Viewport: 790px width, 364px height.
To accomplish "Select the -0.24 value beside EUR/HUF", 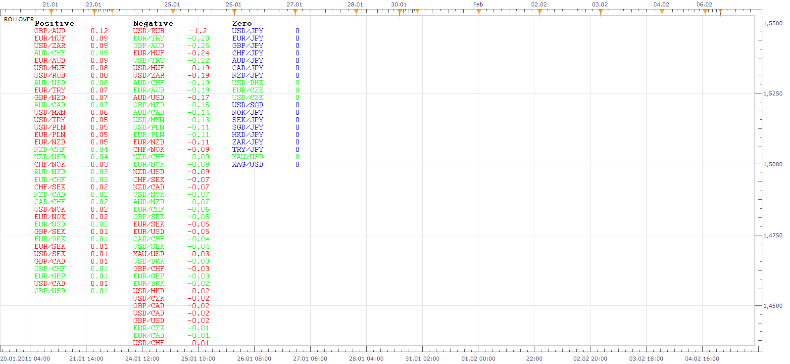I will (198, 53).
